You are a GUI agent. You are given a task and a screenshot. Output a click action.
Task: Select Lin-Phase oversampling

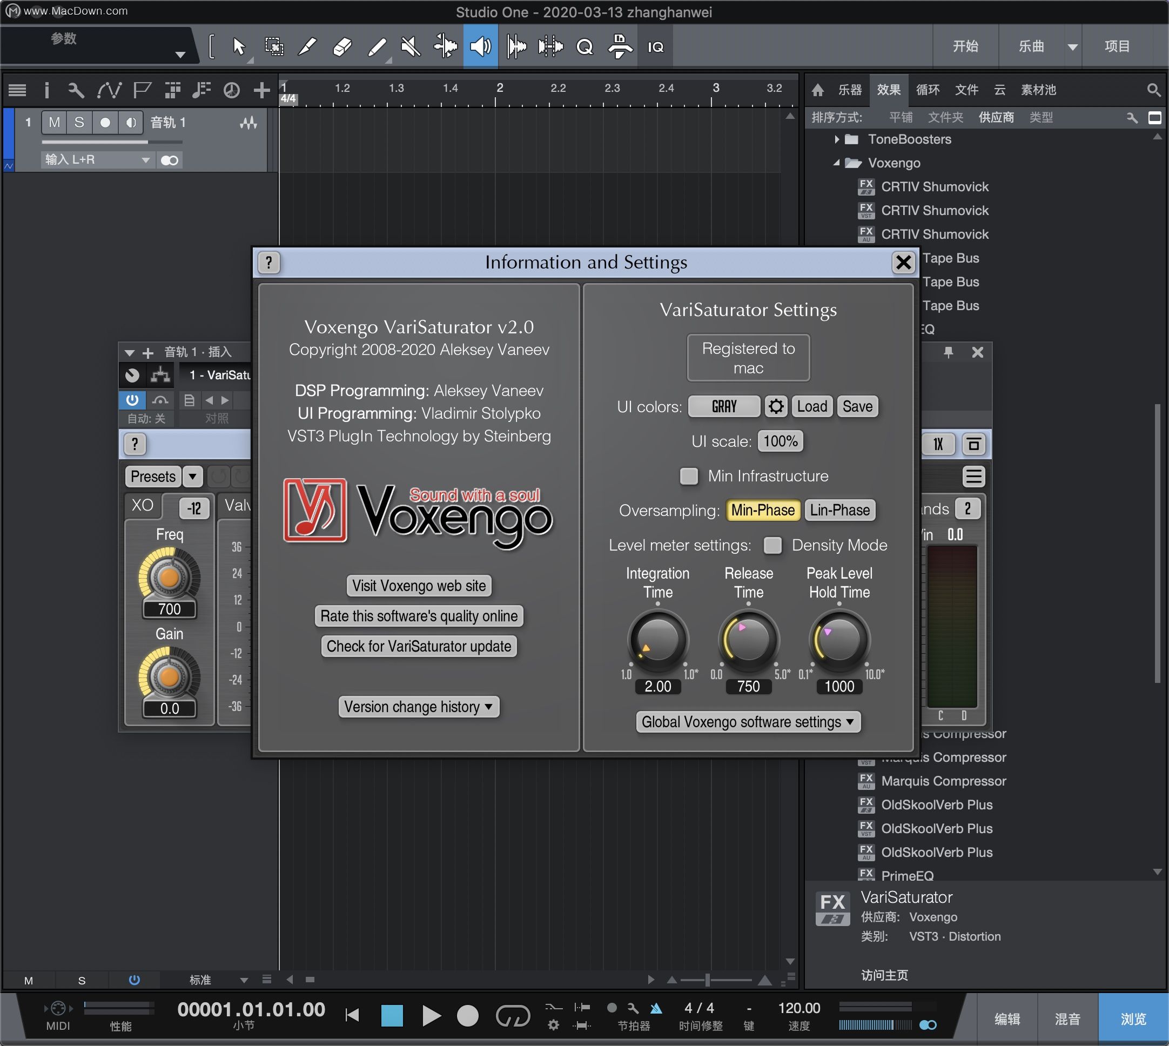coord(839,511)
